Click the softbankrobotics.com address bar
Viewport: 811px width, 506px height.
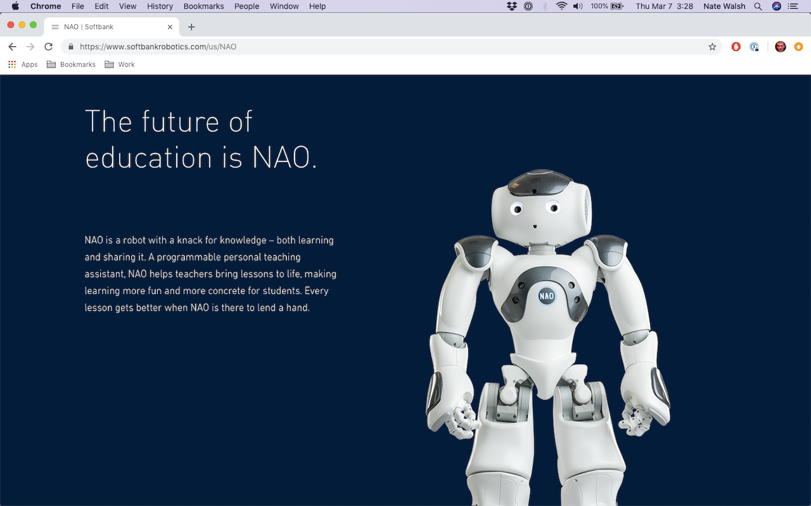(x=392, y=47)
